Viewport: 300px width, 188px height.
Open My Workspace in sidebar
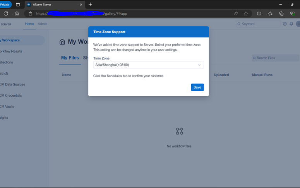pyautogui.click(x=22, y=40)
